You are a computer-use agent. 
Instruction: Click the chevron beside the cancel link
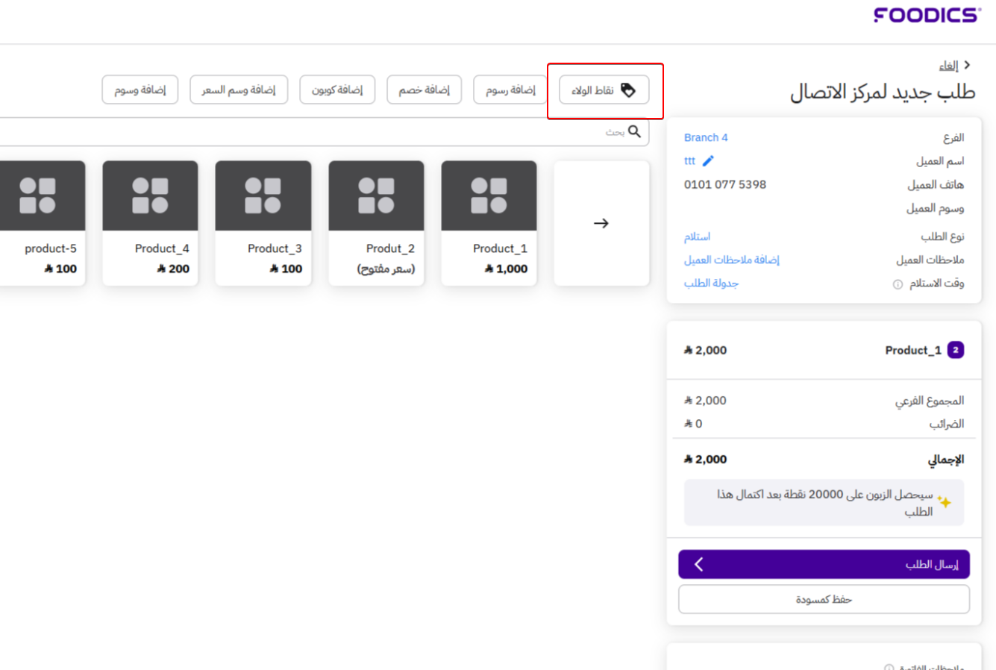tap(967, 66)
